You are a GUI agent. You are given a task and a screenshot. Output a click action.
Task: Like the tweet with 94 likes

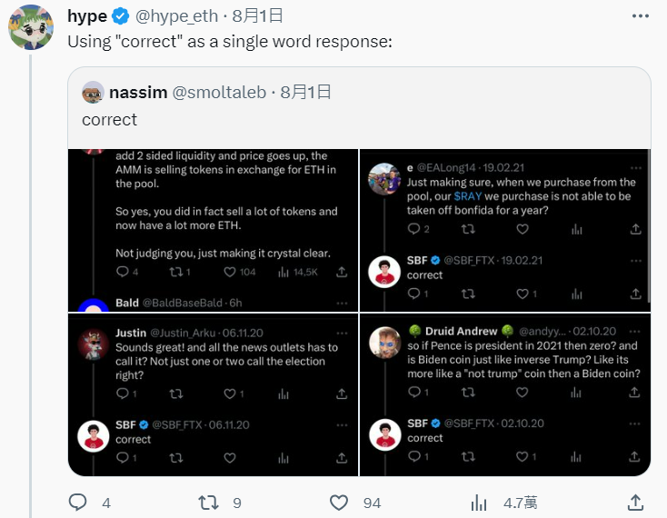tap(339, 503)
